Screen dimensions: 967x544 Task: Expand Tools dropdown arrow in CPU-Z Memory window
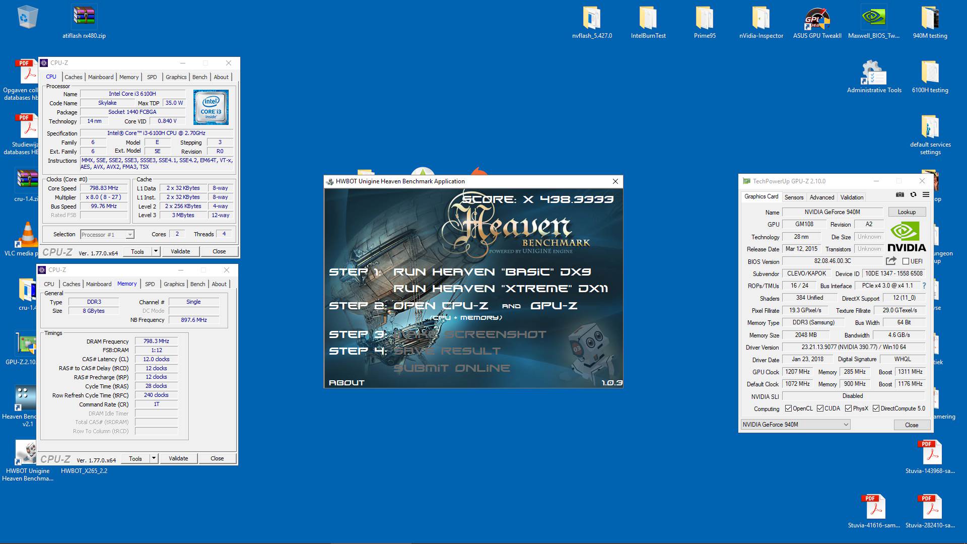(154, 458)
